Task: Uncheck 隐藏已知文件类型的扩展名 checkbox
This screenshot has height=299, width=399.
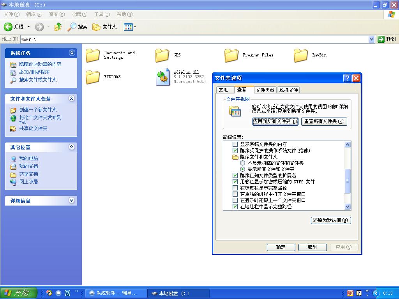Action: tap(235, 176)
